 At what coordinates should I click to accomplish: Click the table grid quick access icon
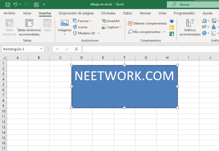(36, 5)
